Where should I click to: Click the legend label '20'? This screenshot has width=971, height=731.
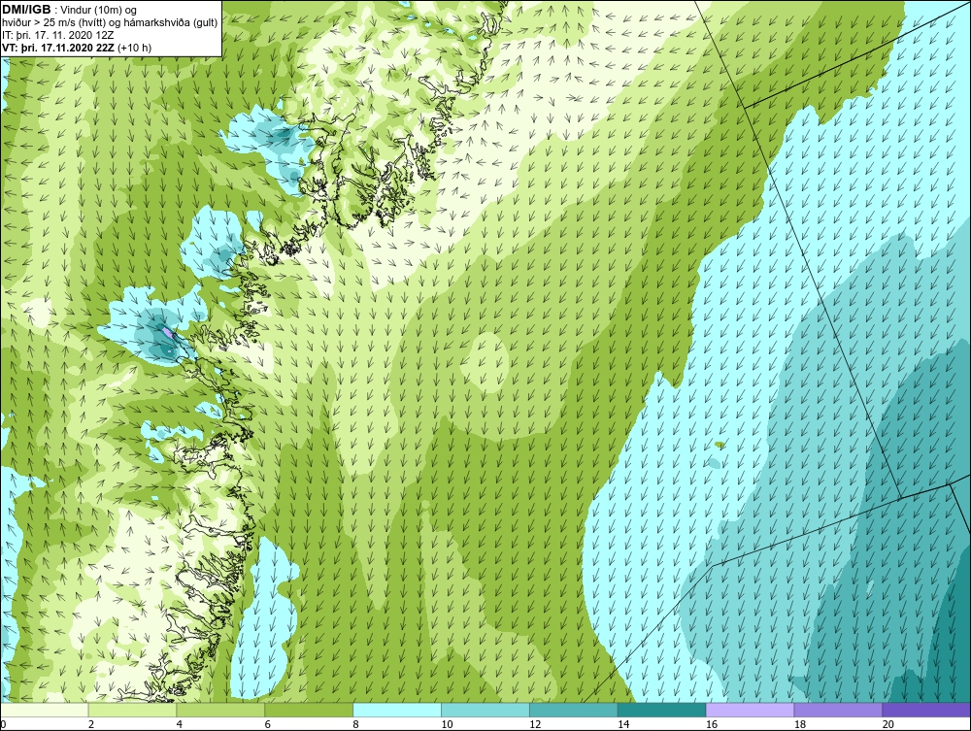(888, 724)
